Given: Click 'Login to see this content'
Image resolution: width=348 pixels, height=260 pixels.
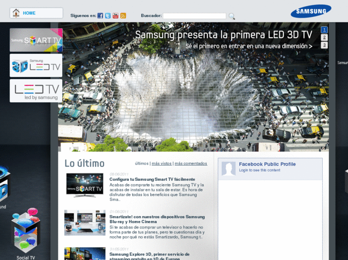Looking at the screenshot, I should point(259,170).
